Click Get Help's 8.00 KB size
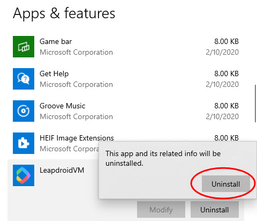This screenshot has height=221, width=257. [x=226, y=73]
